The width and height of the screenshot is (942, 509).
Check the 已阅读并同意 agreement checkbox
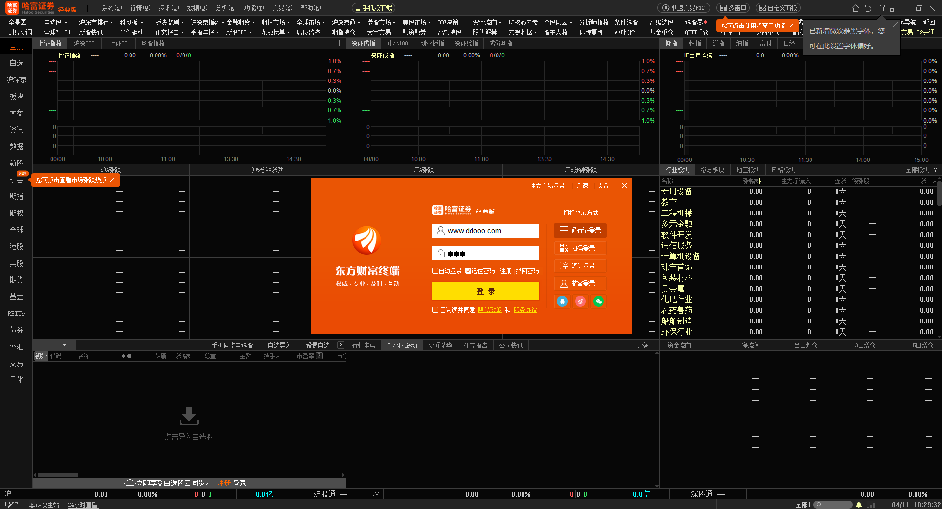435,310
